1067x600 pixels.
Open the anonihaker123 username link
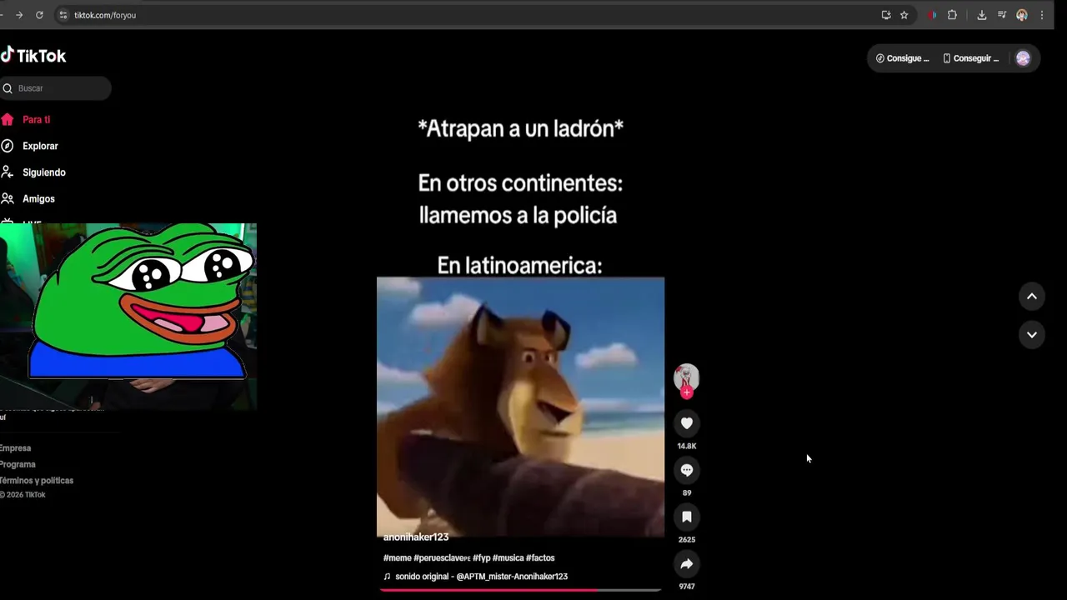coord(416,537)
